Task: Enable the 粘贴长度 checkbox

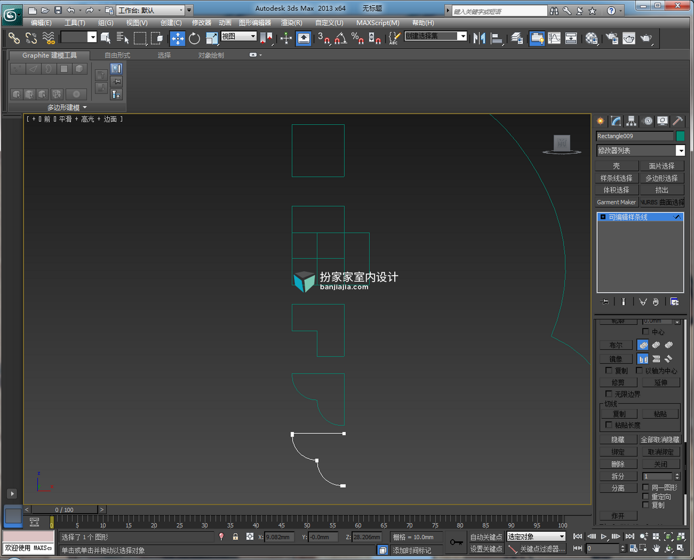Action: (609, 424)
